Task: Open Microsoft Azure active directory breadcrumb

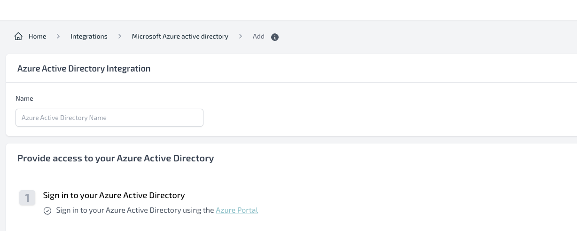Action: pyautogui.click(x=180, y=36)
